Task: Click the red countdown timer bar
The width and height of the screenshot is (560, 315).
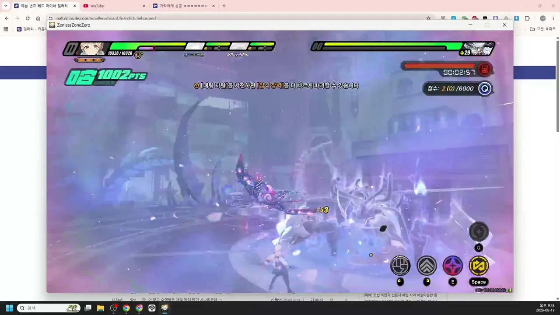Action: pos(440,66)
